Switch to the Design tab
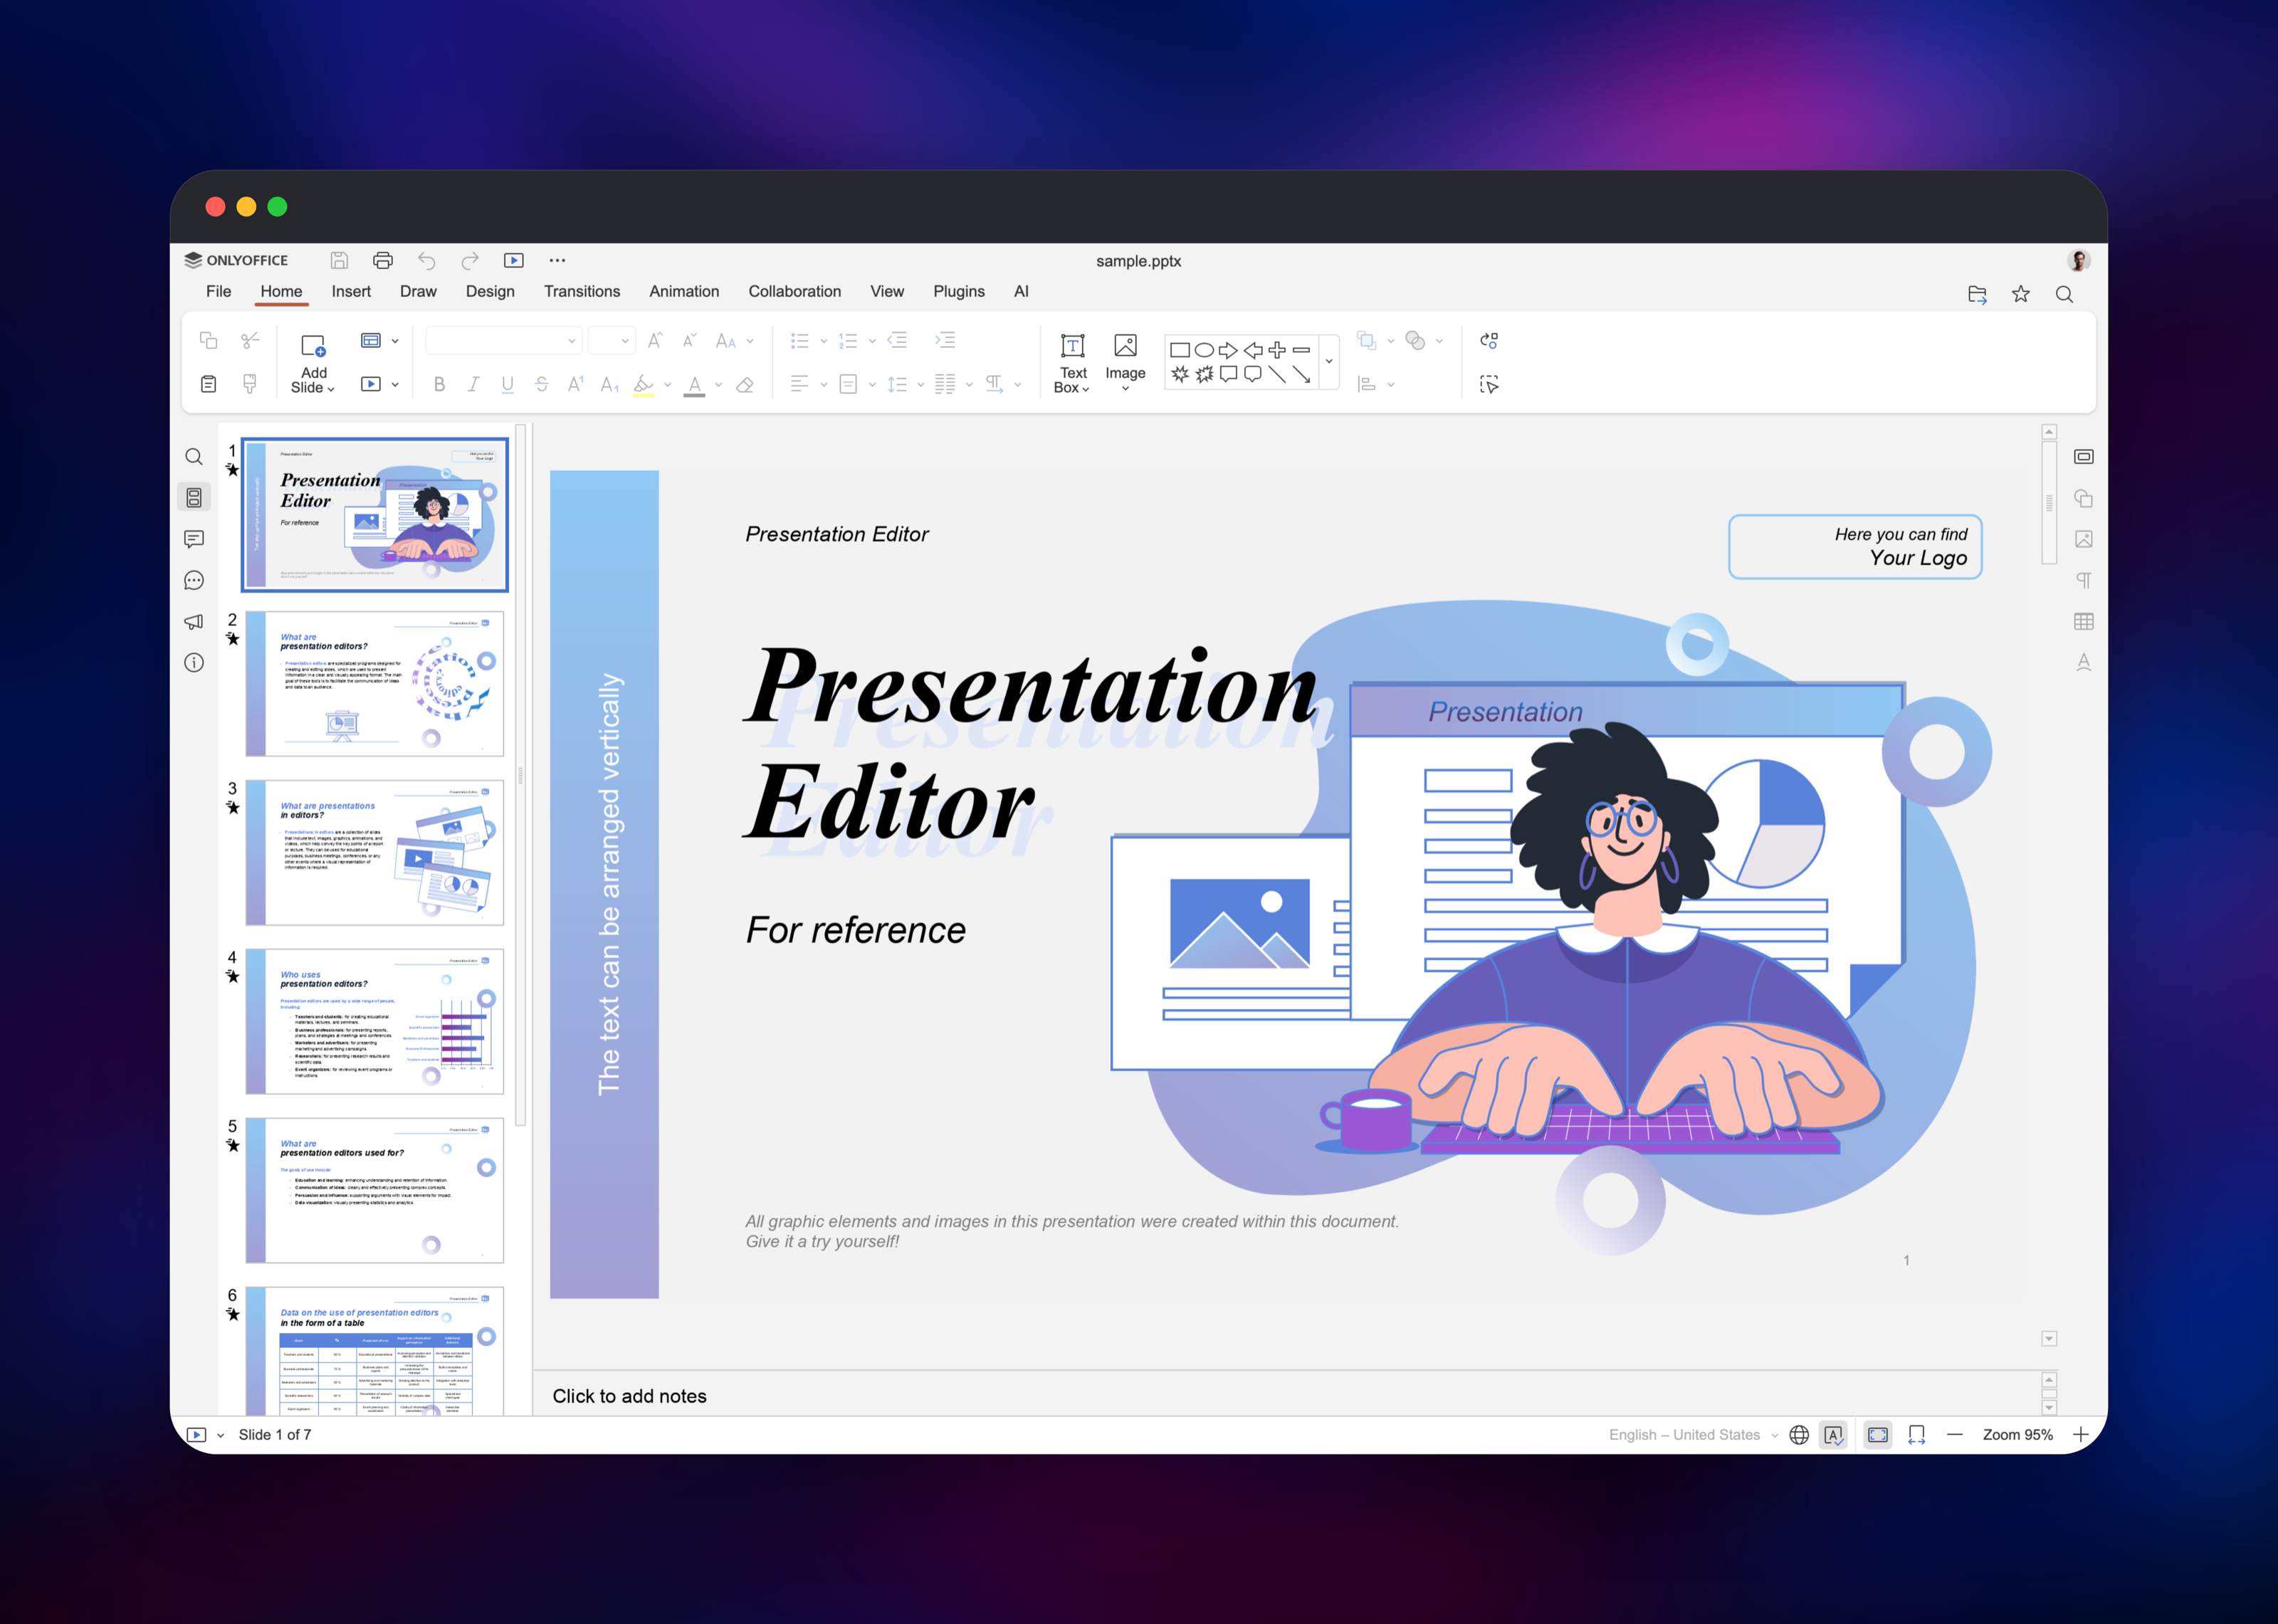Viewport: 2278px width, 1624px height. pos(490,291)
